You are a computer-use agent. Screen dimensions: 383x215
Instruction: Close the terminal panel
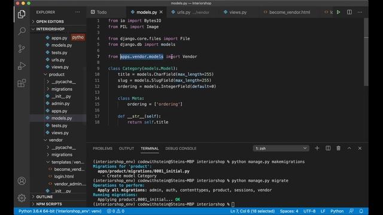(x=360, y=148)
